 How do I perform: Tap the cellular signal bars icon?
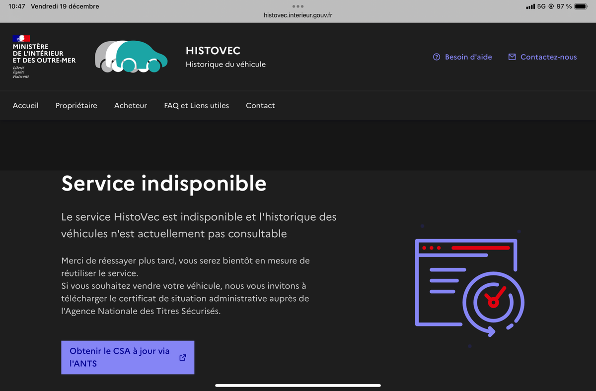point(530,6)
